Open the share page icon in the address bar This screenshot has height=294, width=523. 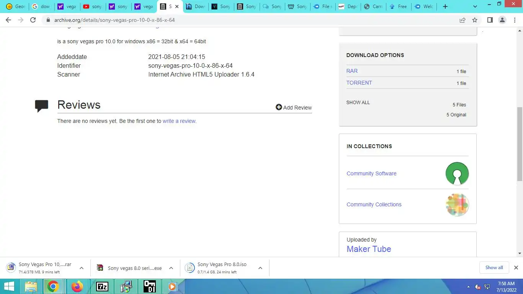click(463, 20)
